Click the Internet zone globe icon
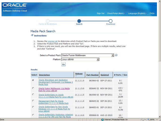 (102, 119)
